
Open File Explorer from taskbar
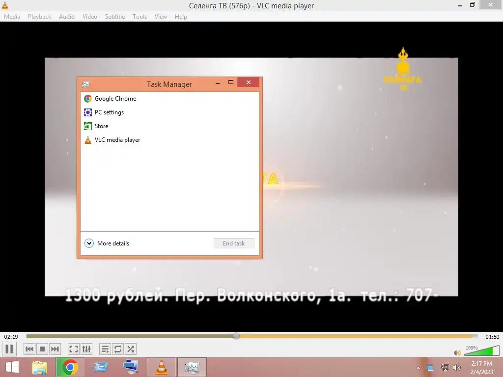click(40, 367)
